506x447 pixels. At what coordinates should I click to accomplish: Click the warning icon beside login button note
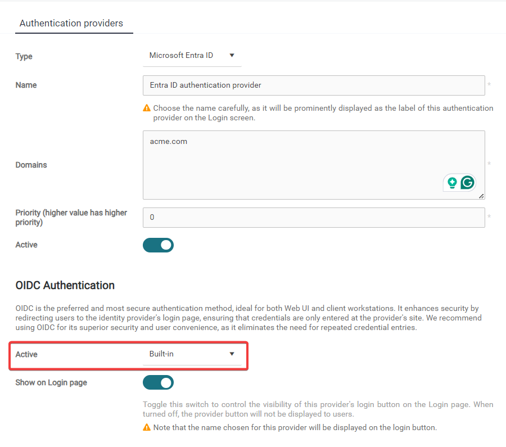tap(147, 427)
